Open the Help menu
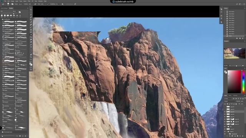This screenshot has width=246, height=138. pos(45,1)
